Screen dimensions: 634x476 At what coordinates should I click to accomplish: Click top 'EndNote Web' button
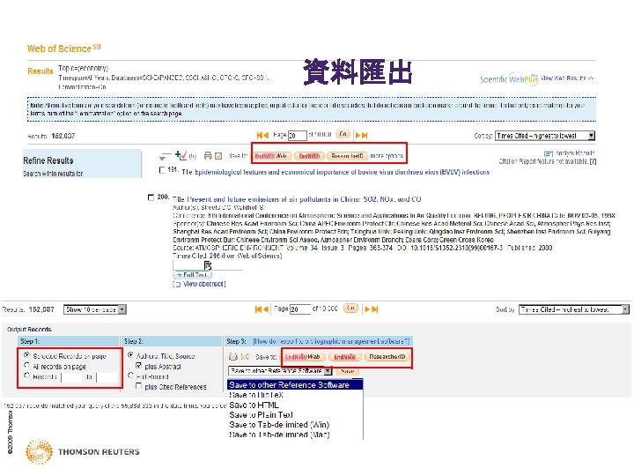click(271, 156)
